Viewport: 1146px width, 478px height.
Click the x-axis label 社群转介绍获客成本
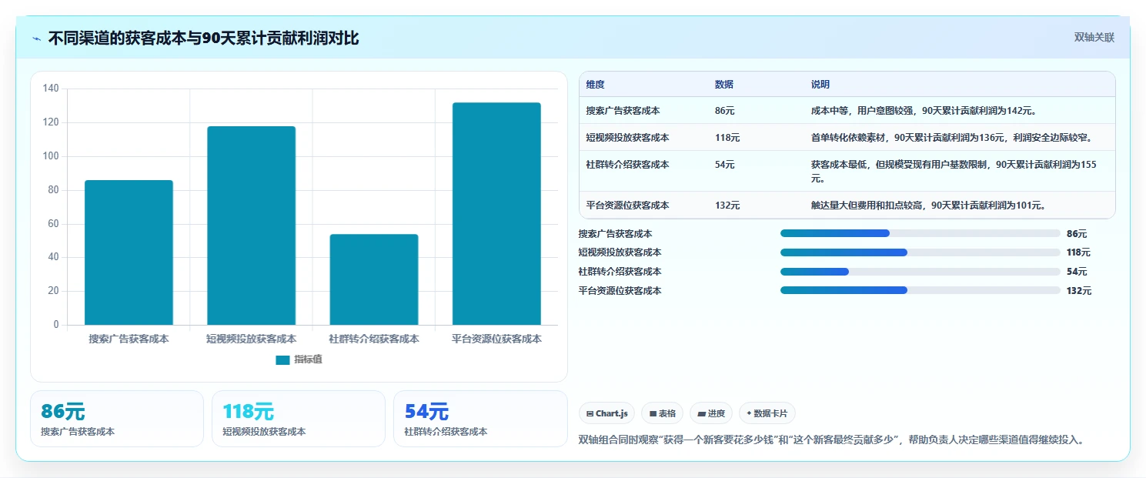(374, 339)
